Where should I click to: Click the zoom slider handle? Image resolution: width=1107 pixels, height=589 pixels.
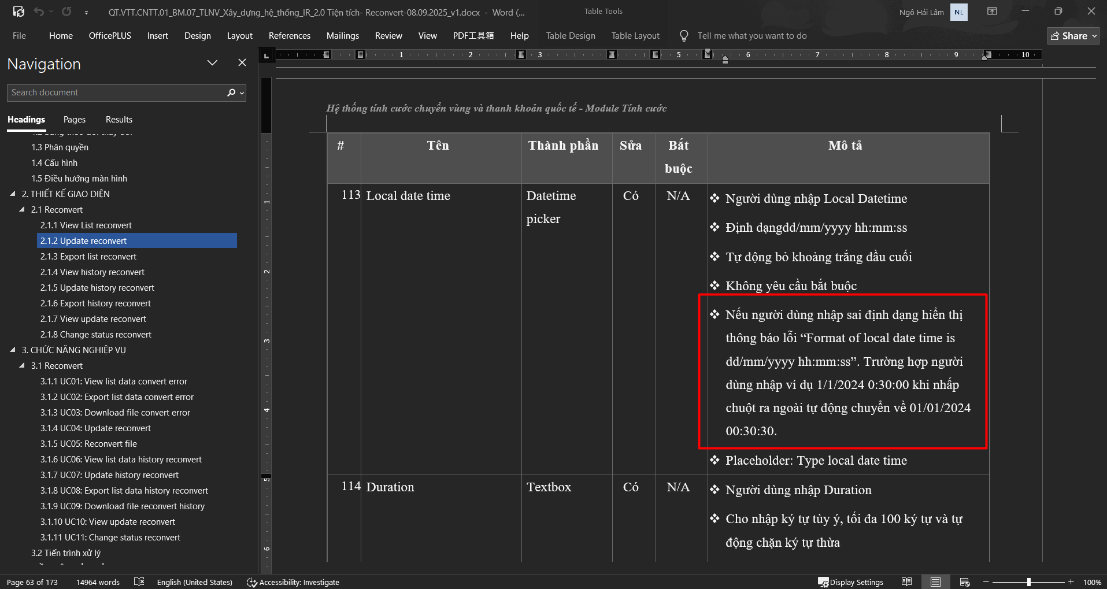[x=1028, y=582]
